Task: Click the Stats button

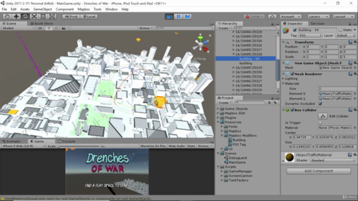Action: [191, 146]
